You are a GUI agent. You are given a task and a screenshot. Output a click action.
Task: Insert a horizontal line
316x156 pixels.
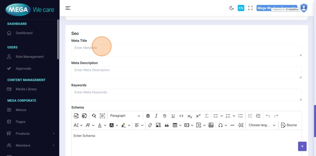[x=232, y=125]
